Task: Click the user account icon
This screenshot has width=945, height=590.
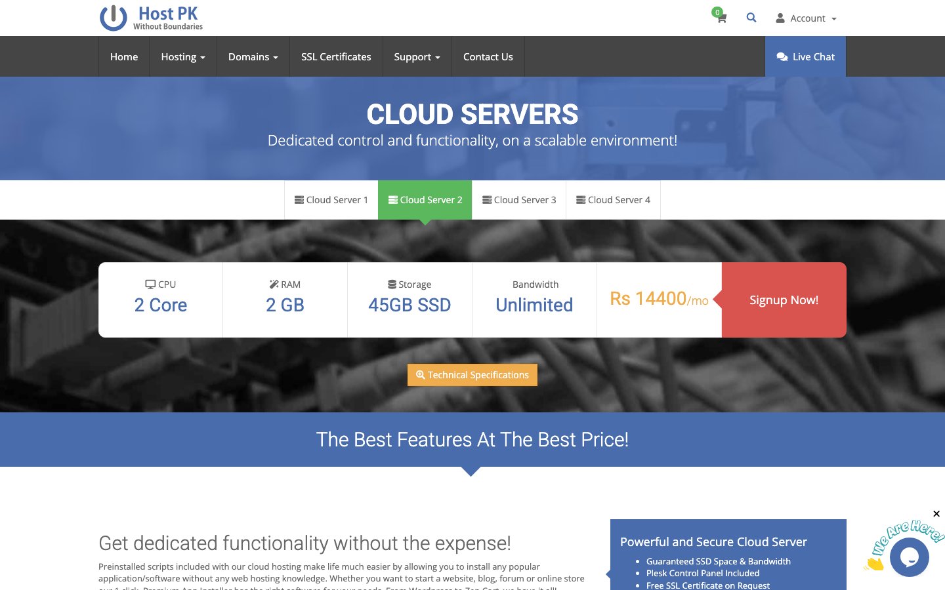Action: coord(780,18)
